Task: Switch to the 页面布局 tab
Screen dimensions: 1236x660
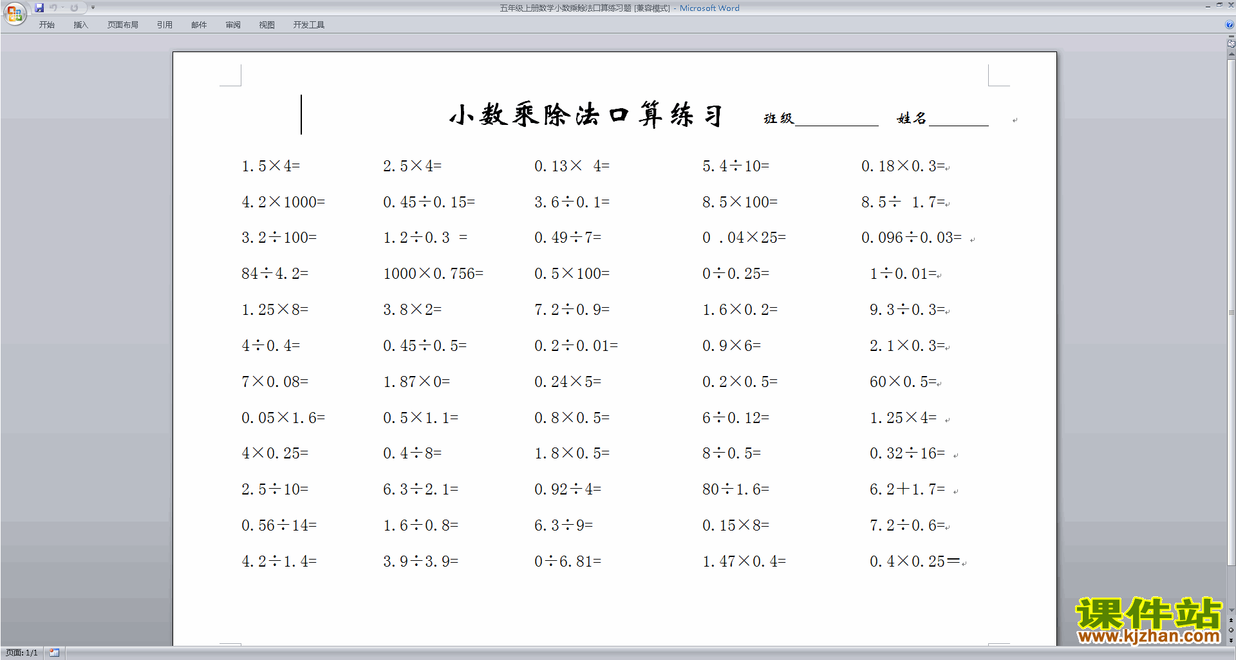Action: point(123,25)
